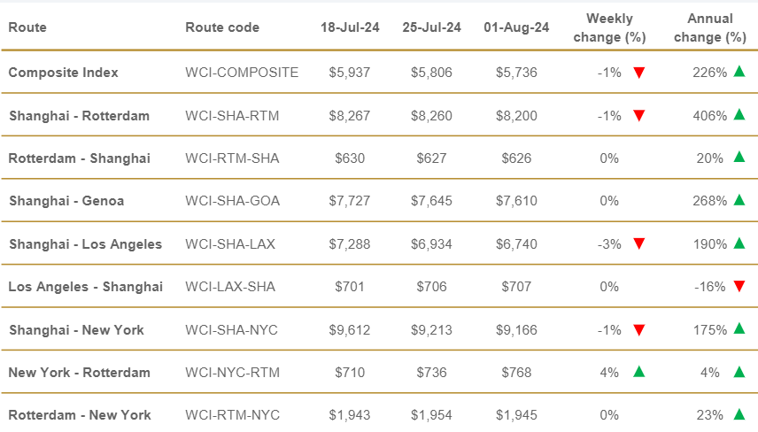Click the green up arrow for Composite Index annual change

[x=739, y=72]
